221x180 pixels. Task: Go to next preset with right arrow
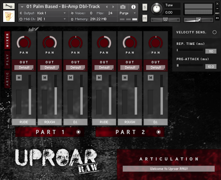click(113, 7)
